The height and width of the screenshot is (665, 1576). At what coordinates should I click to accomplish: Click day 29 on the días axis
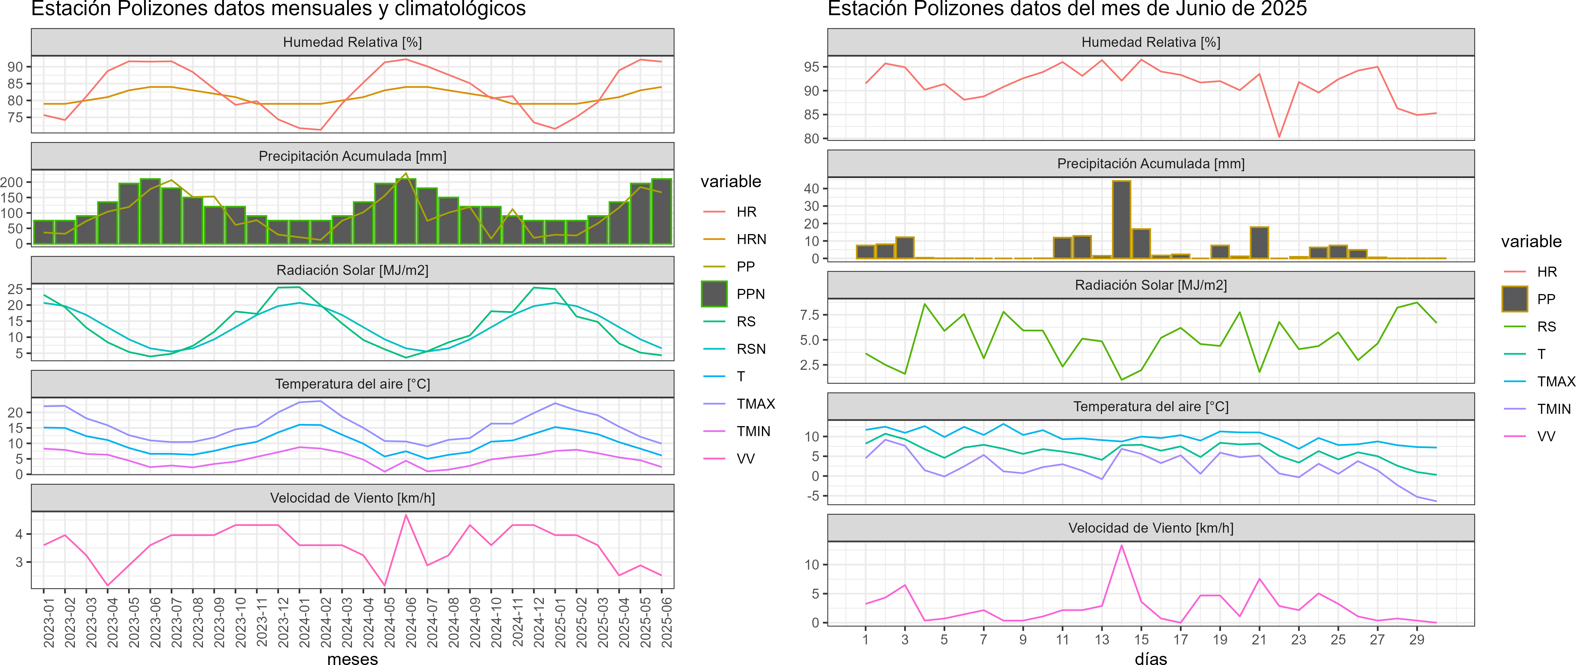(x=1417, y=640)
